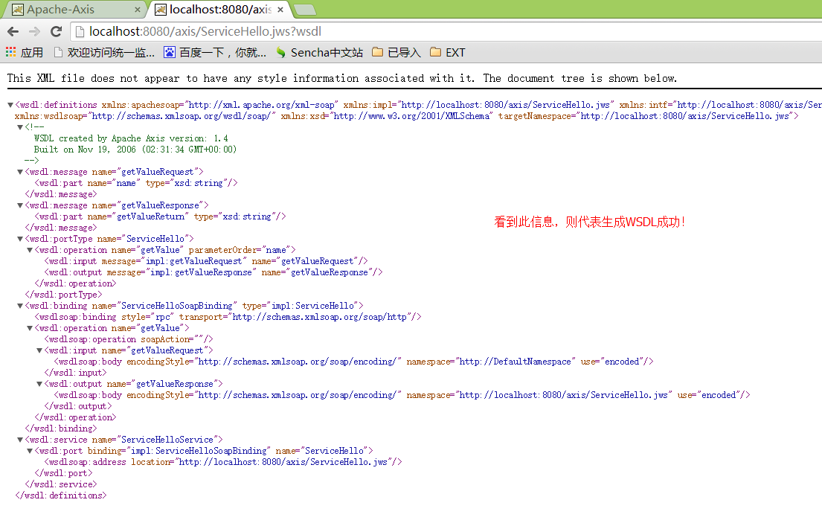Switch to the Apache-Axis tab
This screenshot has width=822, height=523.
(75, 10)
